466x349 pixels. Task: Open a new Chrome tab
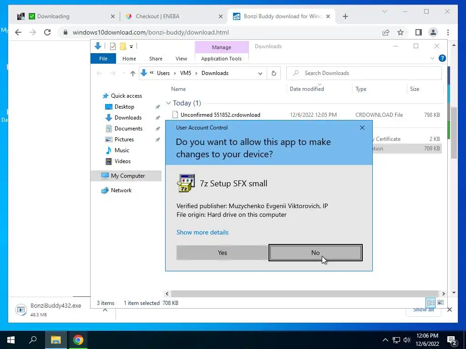click(x=345, y=16)
